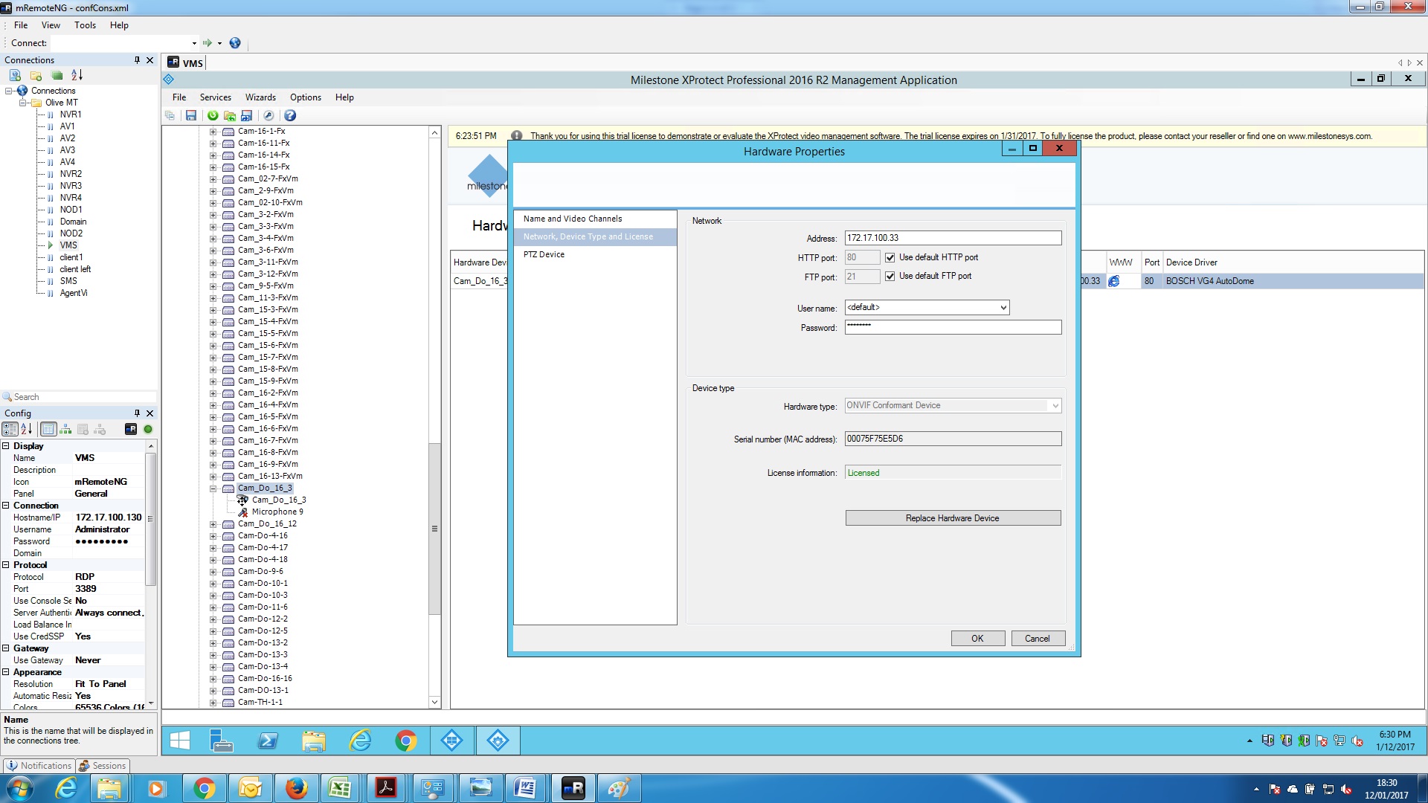Collapse Display section in Config grid

pos(6,446)
